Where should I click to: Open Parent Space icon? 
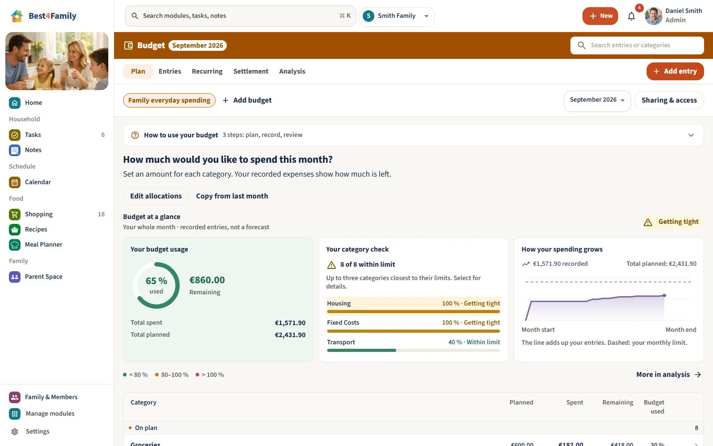tap(15, 277)
